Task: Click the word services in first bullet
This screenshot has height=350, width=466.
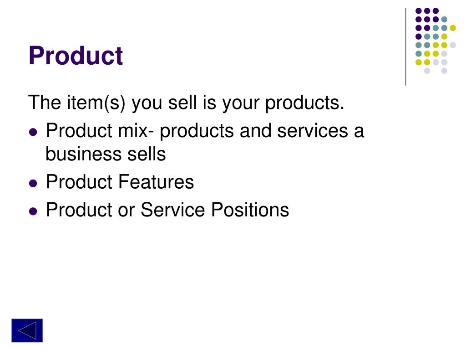Action: [312, 131]
